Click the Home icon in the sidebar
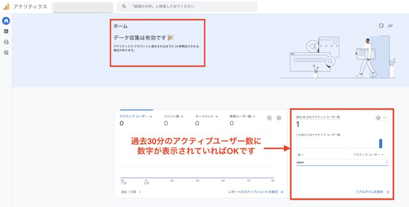 [6, 21]
